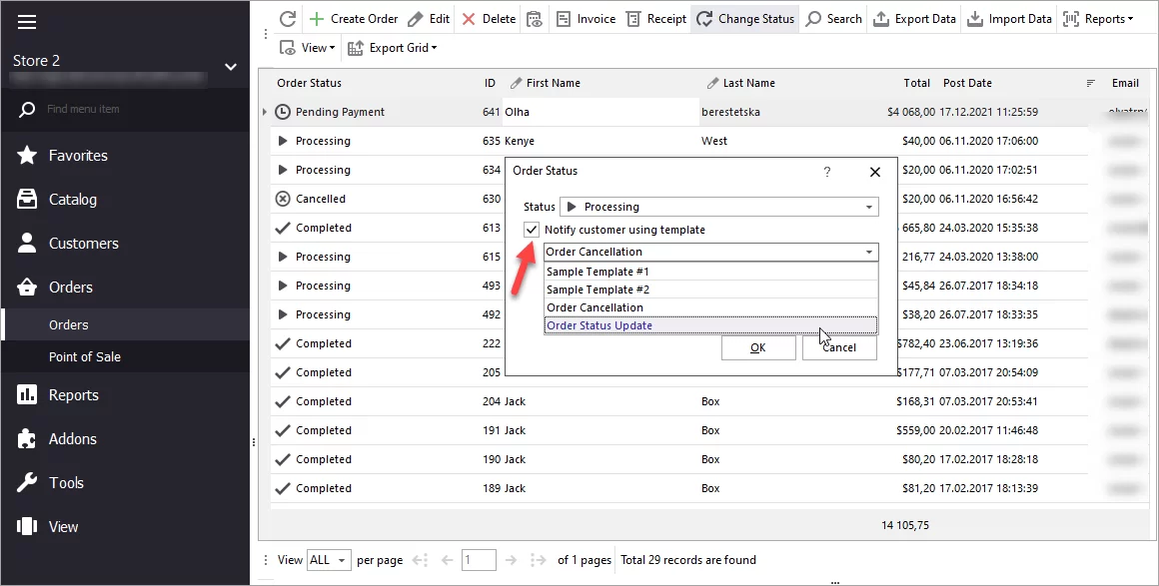Click Cancel in Order Status dialog
This screenshot has width=1159, height=586.
(838, 347)
